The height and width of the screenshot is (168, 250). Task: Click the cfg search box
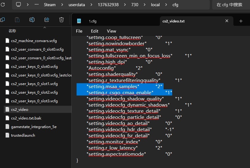pos(231,5)
